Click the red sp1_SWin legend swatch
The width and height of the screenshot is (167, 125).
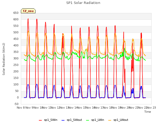(x=40, y=120)
